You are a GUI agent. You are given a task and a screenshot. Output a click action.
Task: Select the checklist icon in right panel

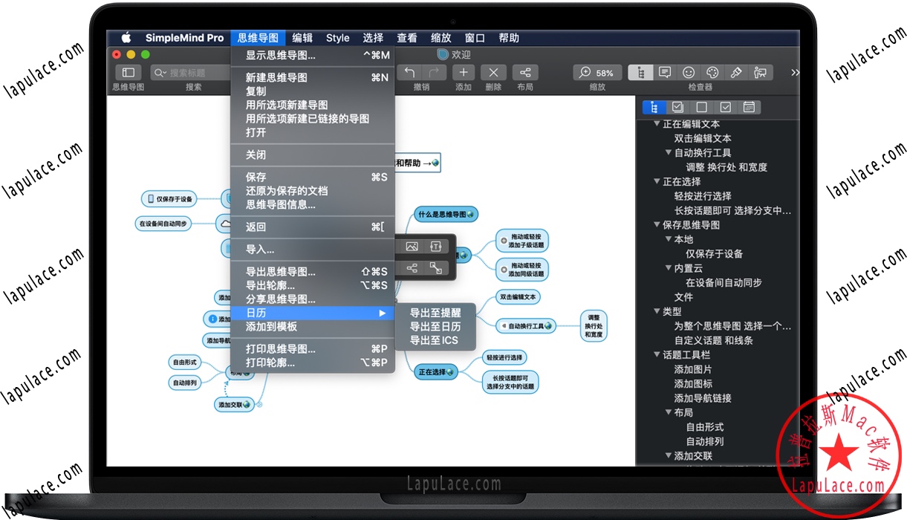678,107
